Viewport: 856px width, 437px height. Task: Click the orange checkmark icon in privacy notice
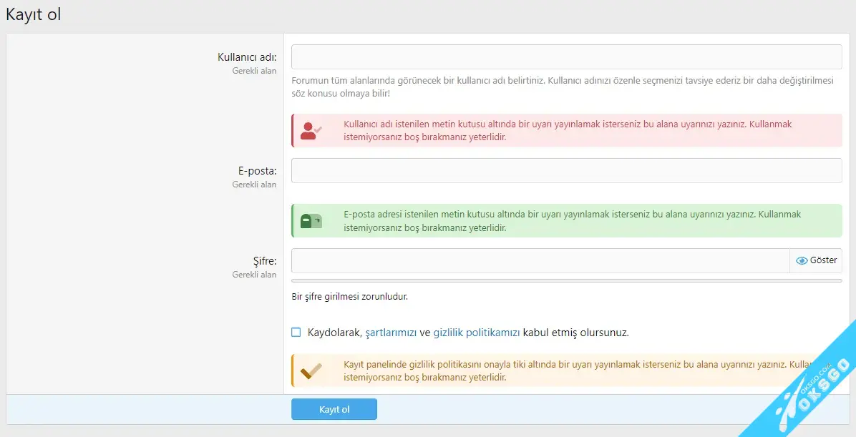pyautogui.click(x=311, y=370)
